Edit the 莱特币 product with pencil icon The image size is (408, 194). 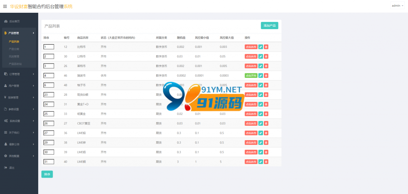coord(261,66)
